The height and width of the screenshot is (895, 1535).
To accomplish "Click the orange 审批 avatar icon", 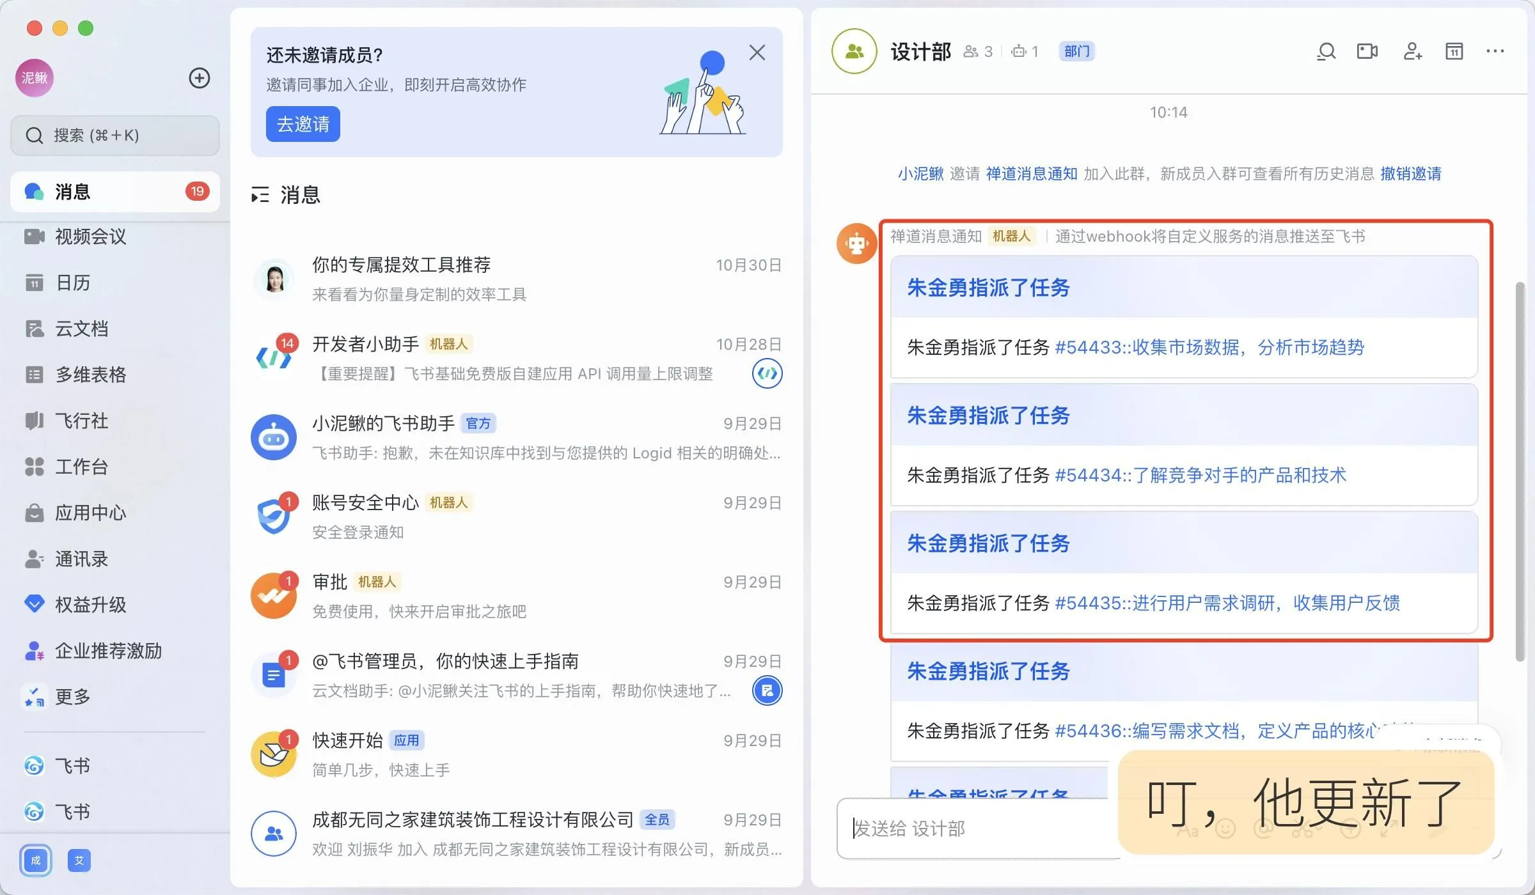I will point(274,596).
